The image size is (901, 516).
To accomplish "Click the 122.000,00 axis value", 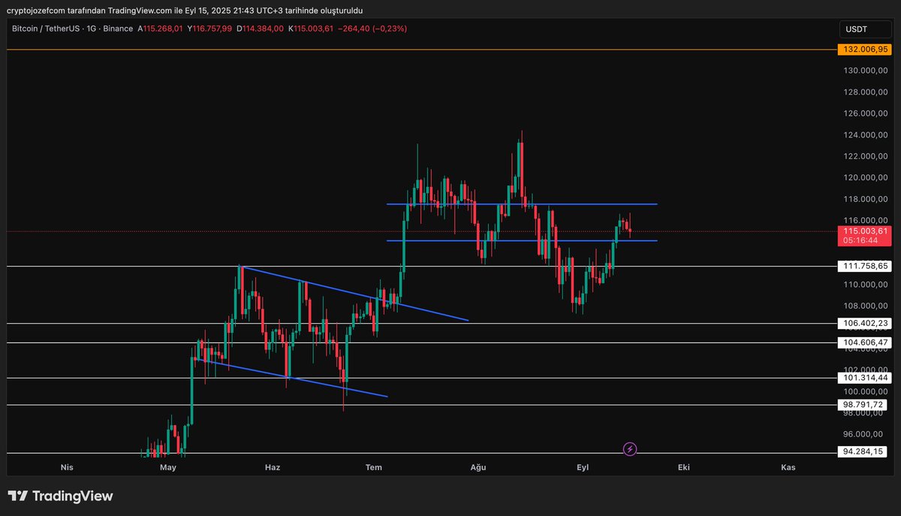I will pos(865,156).
